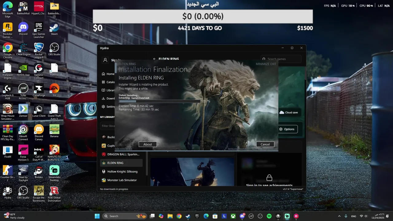The image size is (393, 221).
Task: Open the Banana desktop icon
Action: (x=54, y=131)
